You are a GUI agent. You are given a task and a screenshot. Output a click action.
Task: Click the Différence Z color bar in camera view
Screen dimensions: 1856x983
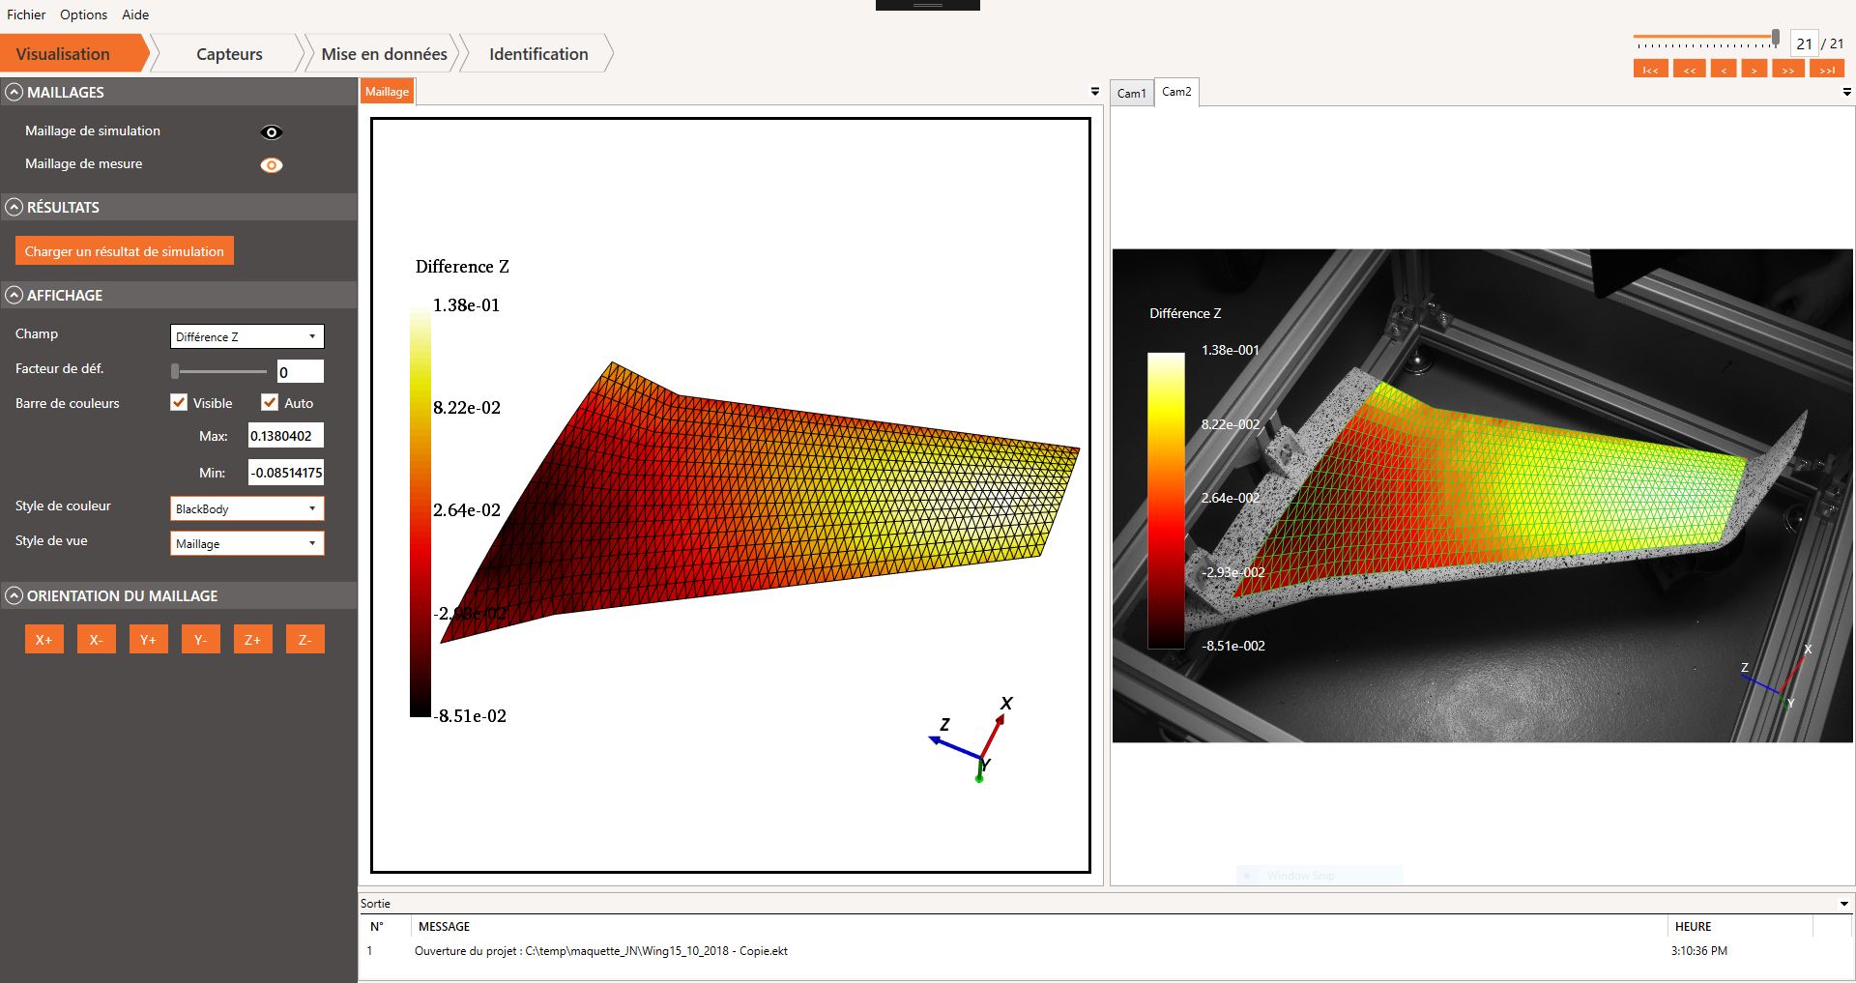coord(1166,500)
